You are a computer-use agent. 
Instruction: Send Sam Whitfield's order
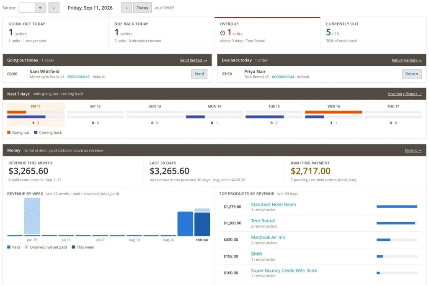click(x=199, y=74)
